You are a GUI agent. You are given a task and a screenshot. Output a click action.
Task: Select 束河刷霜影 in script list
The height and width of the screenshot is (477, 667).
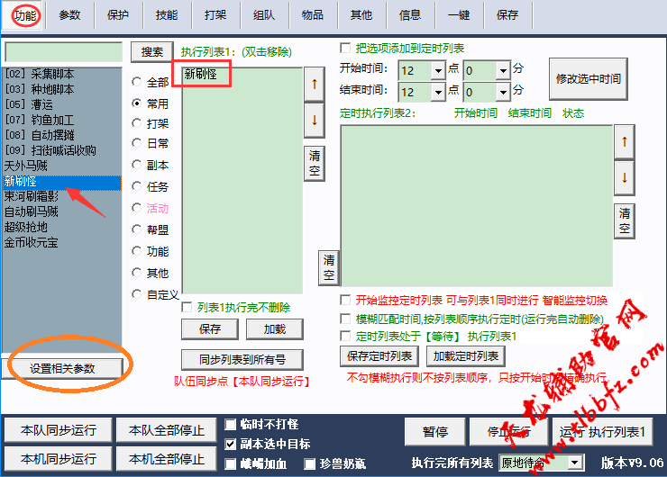(x=62, y=196)
